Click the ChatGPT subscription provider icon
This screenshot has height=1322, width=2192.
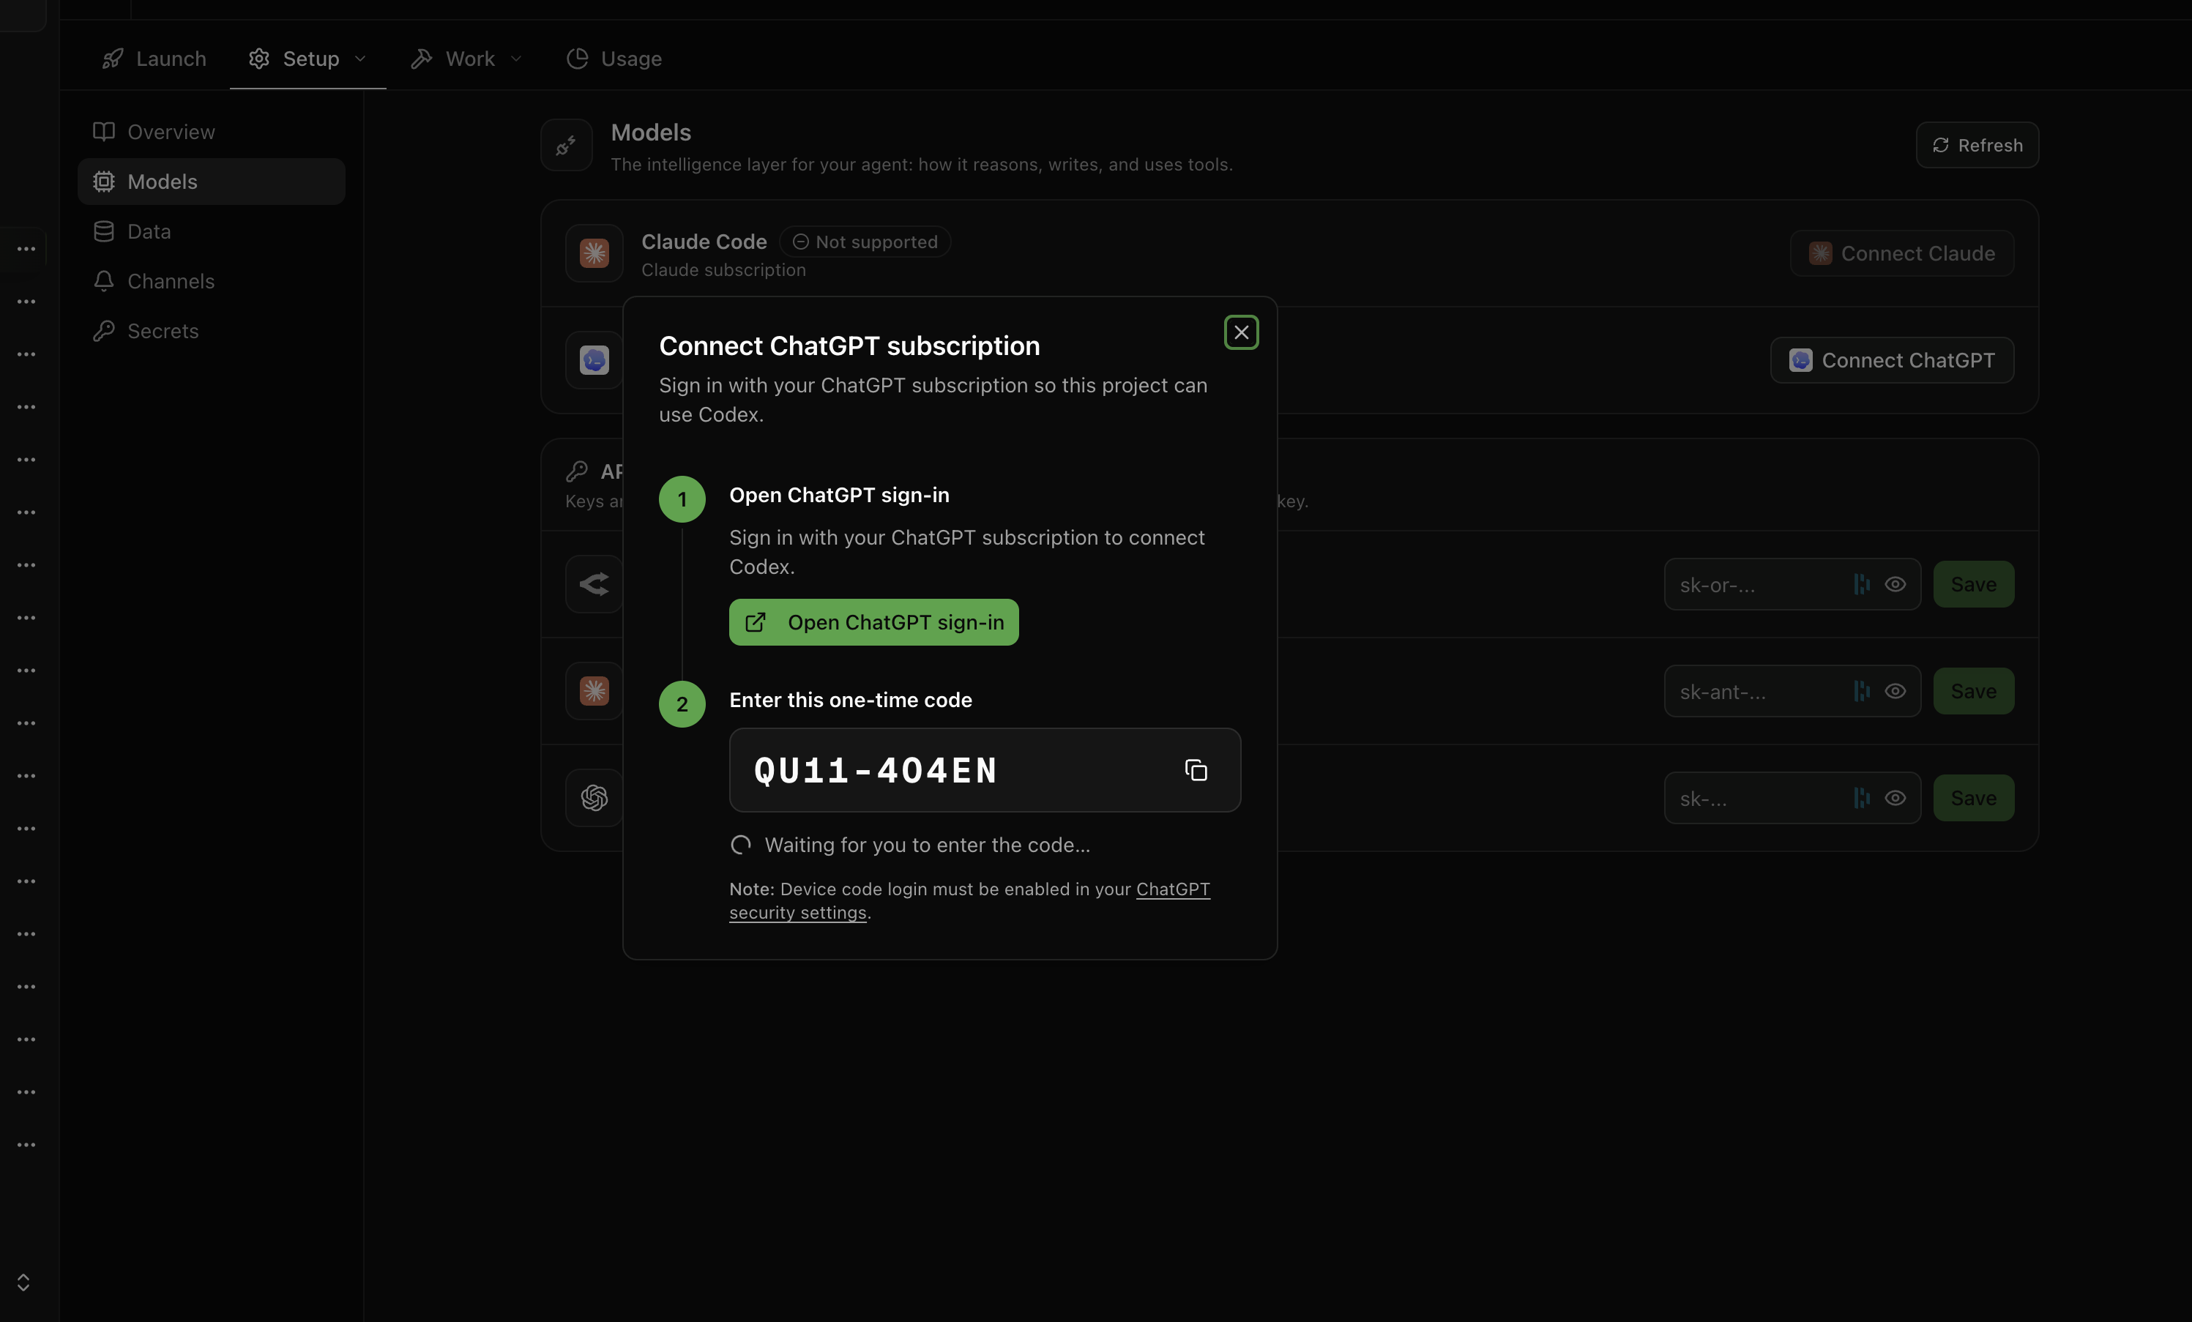[x=594, y=360]
